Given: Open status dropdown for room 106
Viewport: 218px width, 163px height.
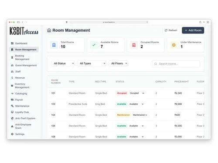Looking at the screenshot, I should (136, 126).
